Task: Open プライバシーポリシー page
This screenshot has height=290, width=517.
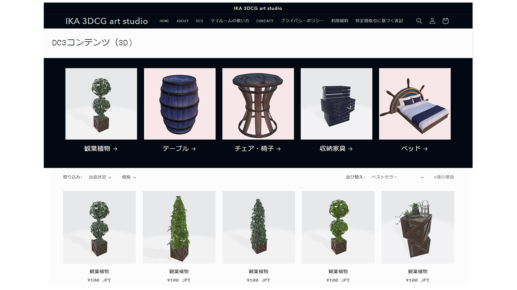Action: (x=302, y=21)
